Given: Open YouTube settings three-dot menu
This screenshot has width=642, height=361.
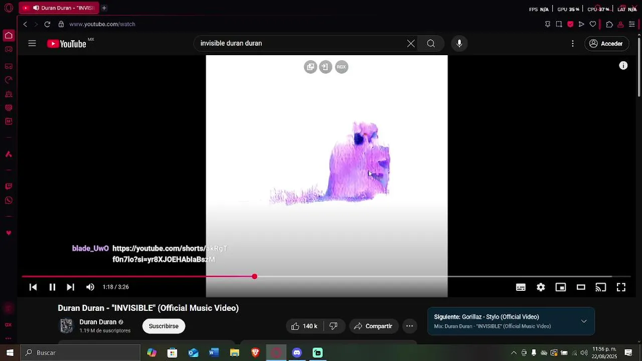Looking at the screenshot, I should 573,44.
